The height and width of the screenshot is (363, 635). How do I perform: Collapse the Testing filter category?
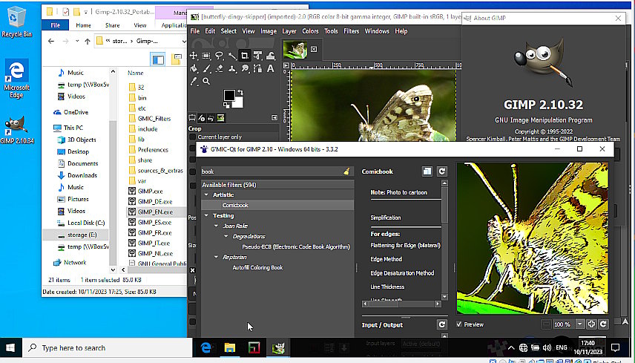pos(206,216)
